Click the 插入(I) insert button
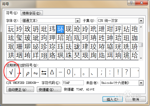150x106 pixels. coord(113,99)
